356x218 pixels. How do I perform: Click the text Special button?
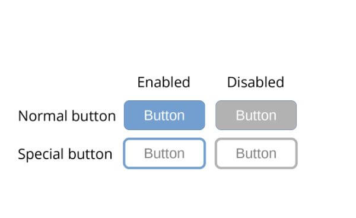pyautogui.click(x=65, y=154)
